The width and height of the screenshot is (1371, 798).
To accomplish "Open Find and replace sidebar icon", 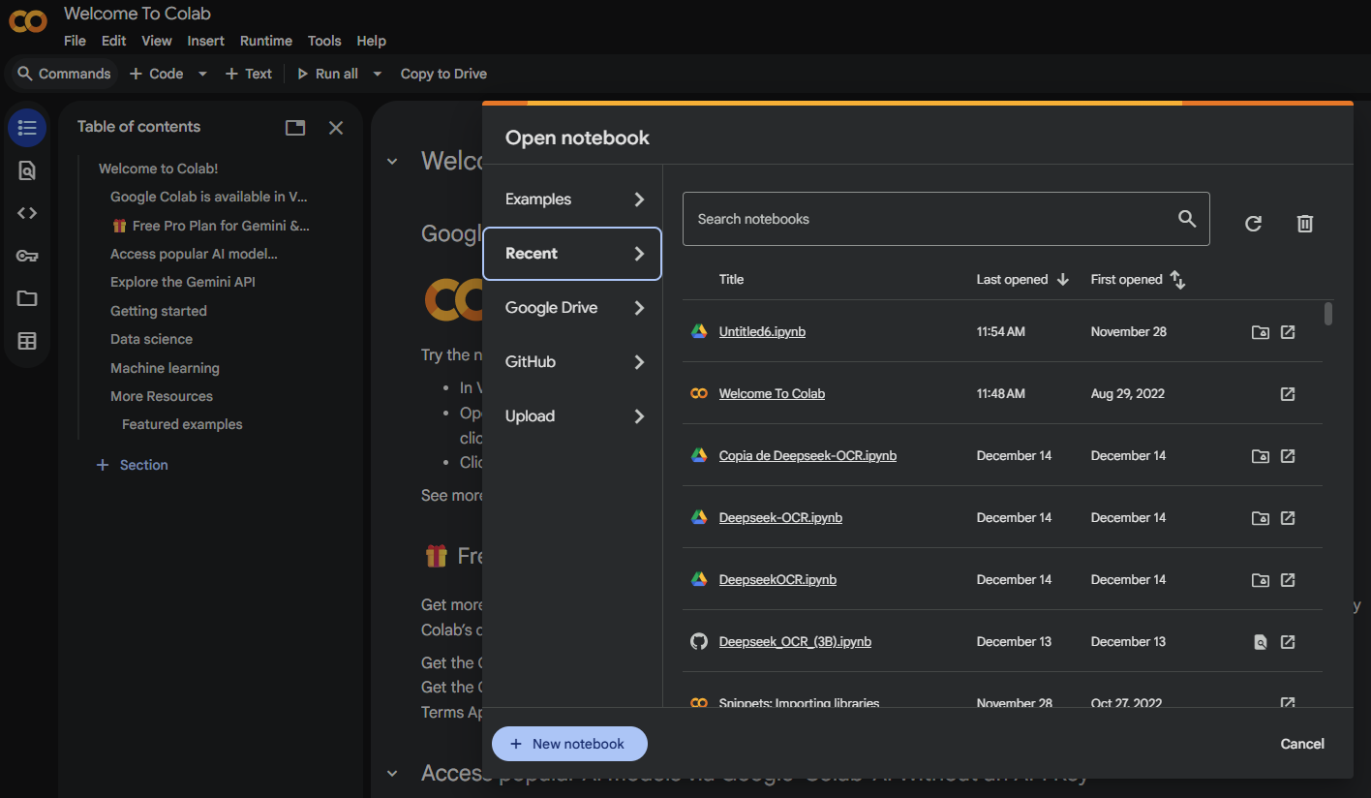I will (27, 170).
